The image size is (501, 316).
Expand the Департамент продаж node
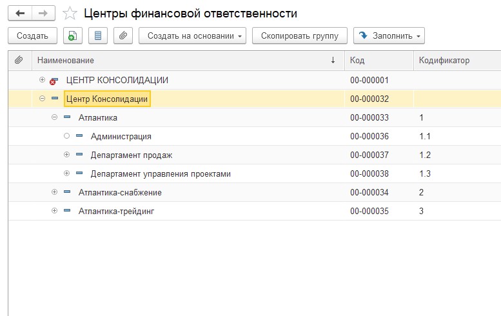tap(66, 155)
